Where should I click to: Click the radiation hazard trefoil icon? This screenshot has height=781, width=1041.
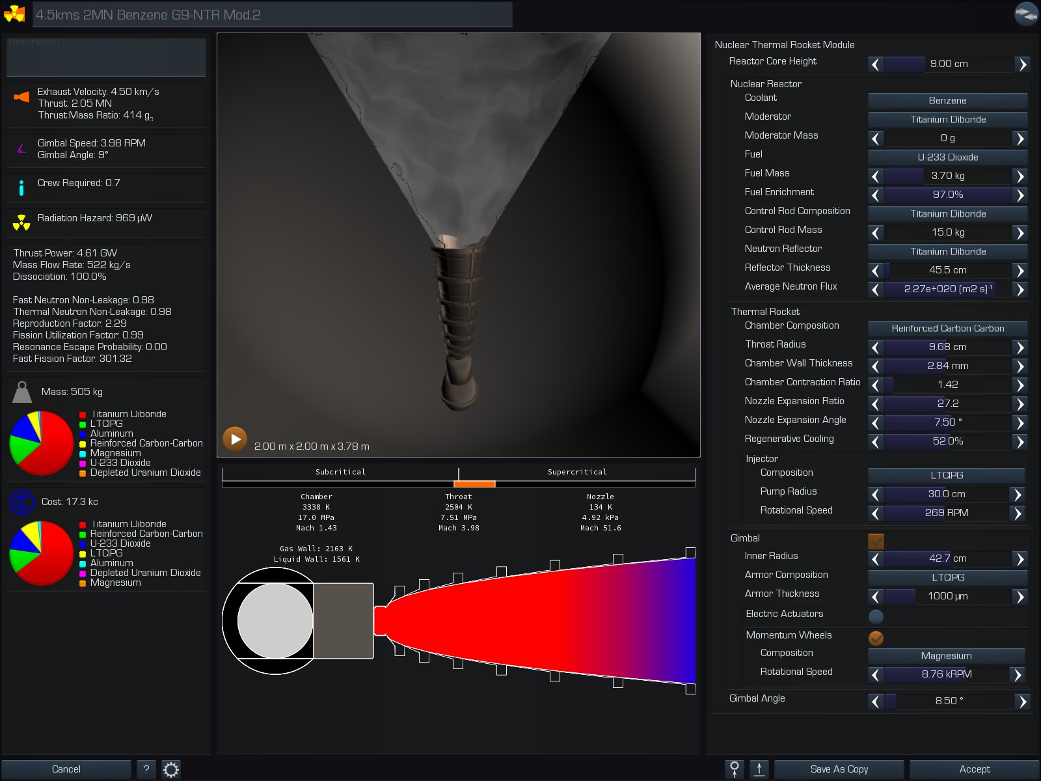pos(21,223)
